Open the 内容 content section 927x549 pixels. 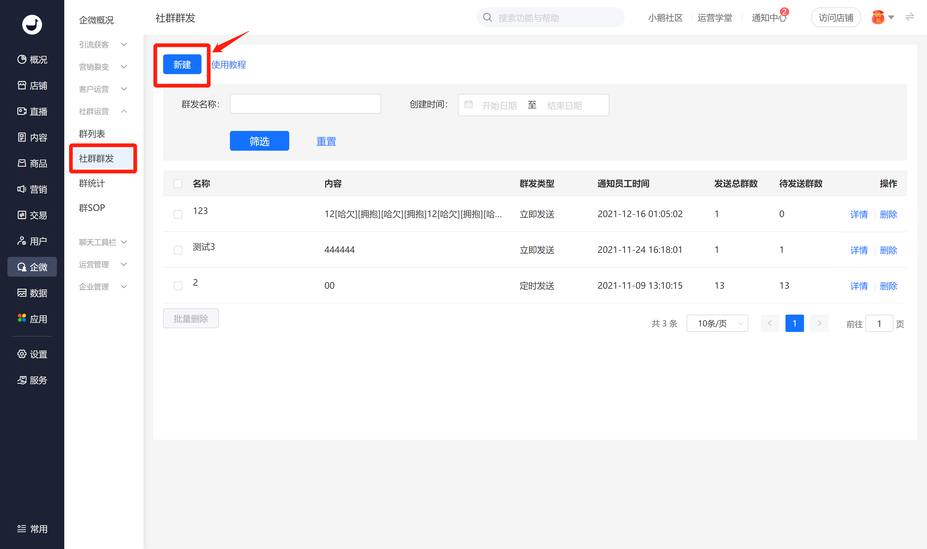[32, 137]
